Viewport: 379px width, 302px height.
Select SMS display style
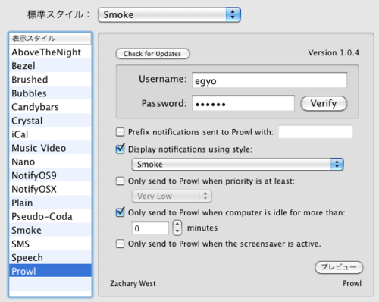pos(50,244)
